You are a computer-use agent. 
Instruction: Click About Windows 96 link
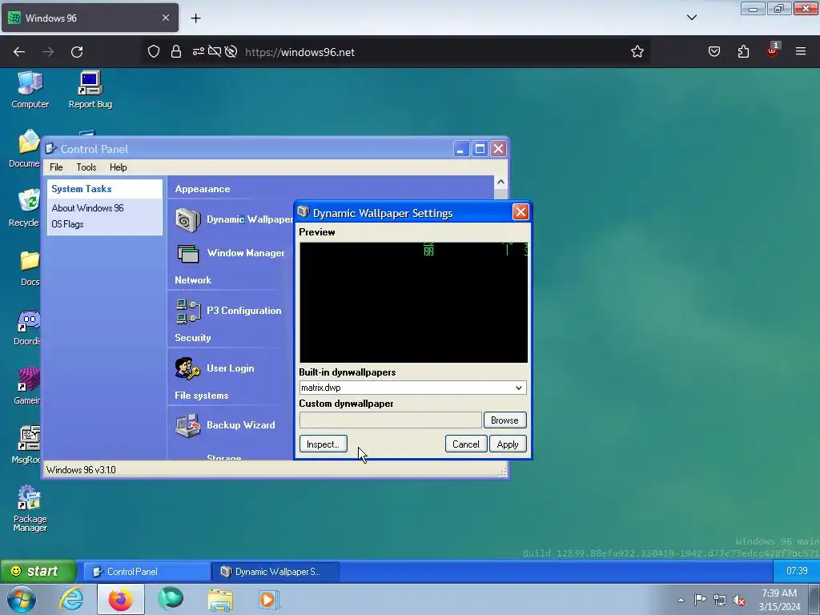(88, 208)
